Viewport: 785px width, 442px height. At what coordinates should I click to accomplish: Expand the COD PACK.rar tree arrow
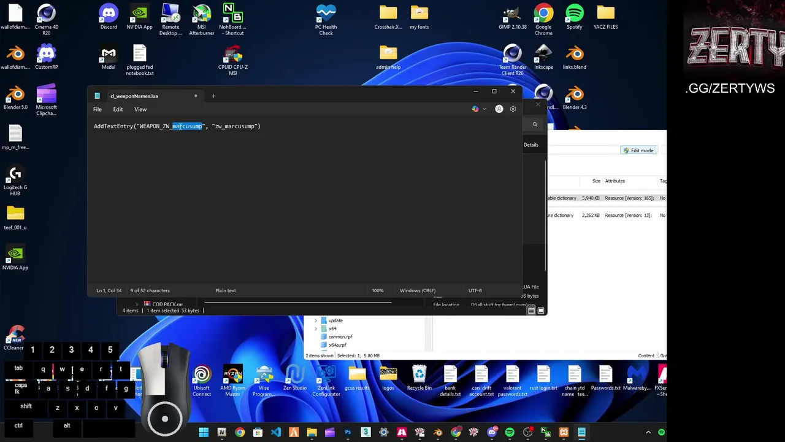click(x=137, y=304)
